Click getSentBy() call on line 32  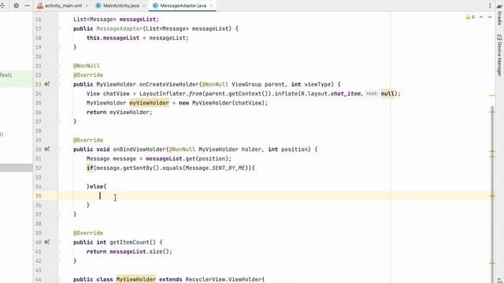tap(143, 167)
